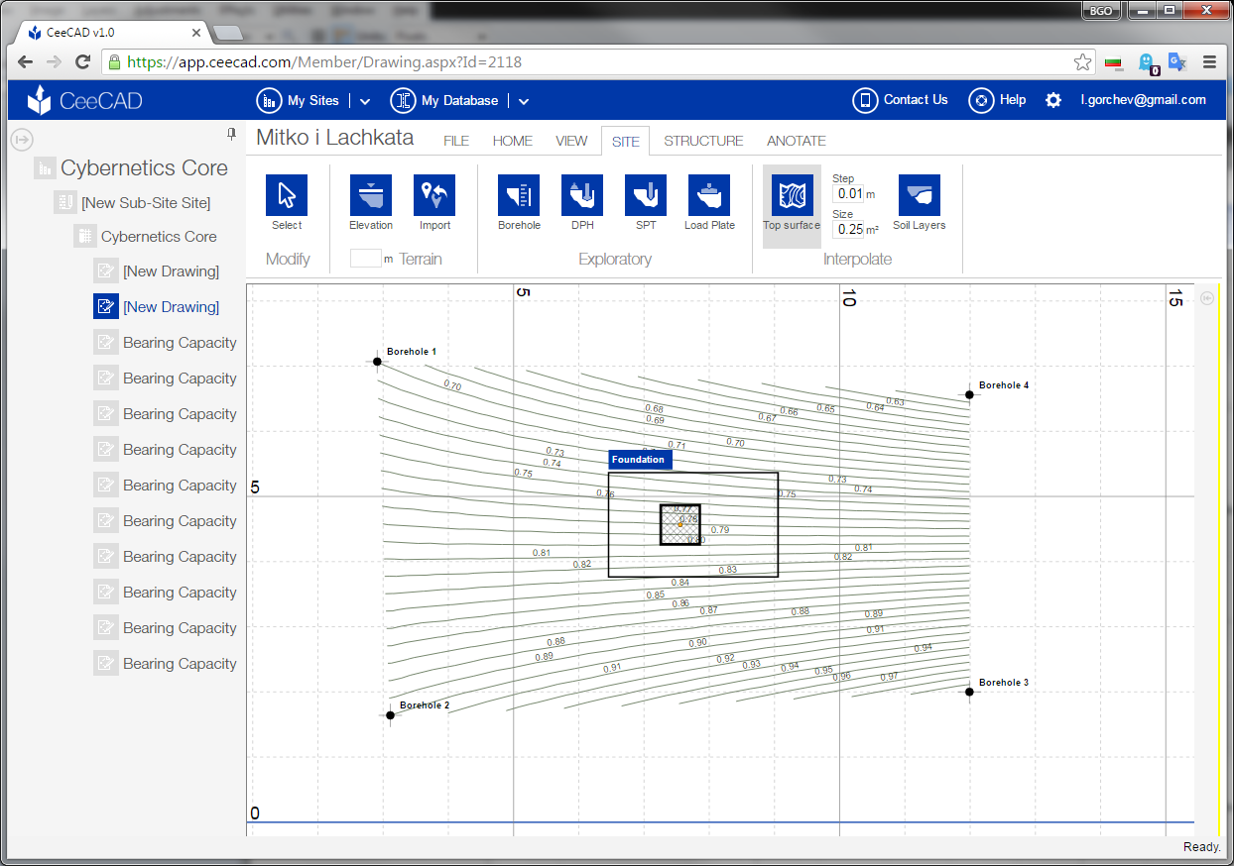
Task: Select the Foundation label tag
Action: pos(640,460)
